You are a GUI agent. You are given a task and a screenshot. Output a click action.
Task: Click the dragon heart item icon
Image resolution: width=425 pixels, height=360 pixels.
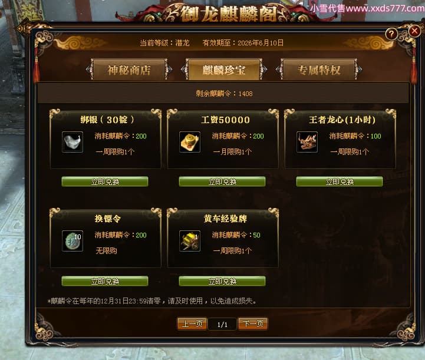(x=307, y=142)
